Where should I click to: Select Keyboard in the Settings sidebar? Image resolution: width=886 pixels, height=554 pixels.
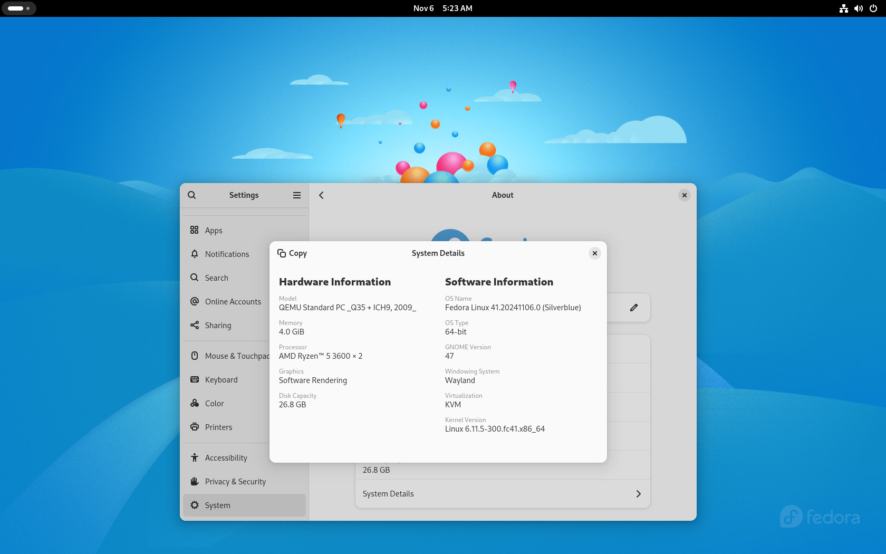coord(244,379)
